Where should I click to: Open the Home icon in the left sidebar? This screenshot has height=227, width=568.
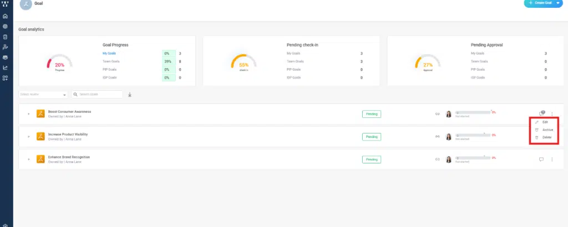pos(6,16)
